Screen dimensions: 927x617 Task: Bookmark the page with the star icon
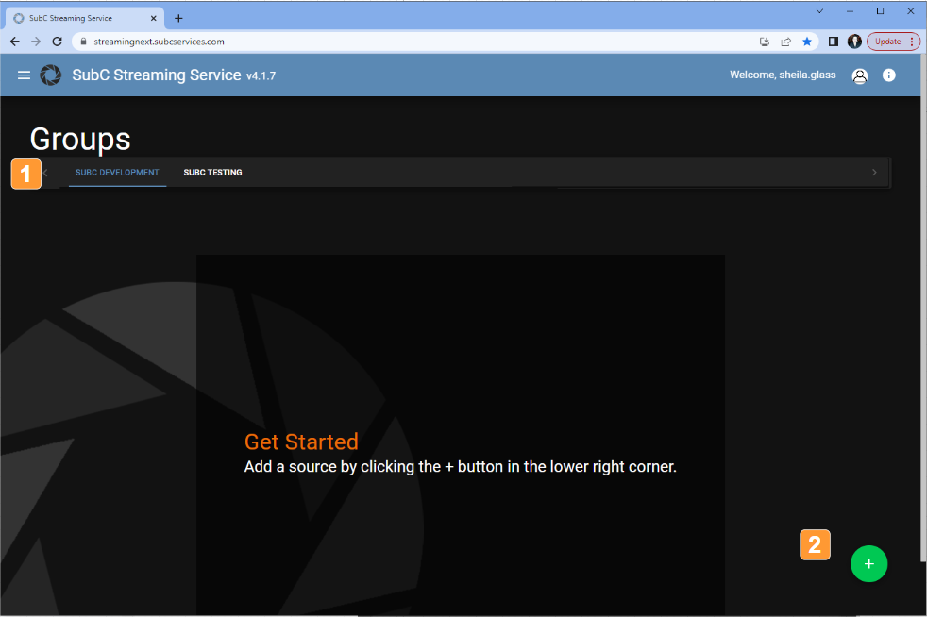click(x=807, y=42)
